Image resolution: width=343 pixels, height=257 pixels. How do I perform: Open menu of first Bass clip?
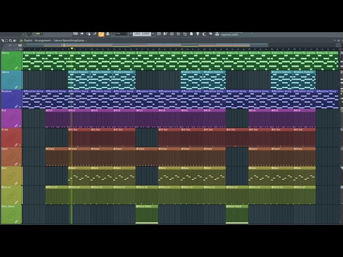[x=70, y=168]
